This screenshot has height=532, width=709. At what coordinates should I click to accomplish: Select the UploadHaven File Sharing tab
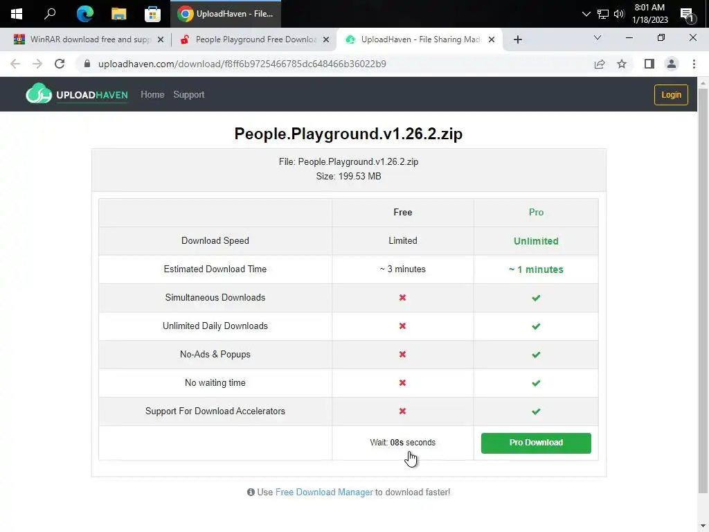tap(420, 39)
